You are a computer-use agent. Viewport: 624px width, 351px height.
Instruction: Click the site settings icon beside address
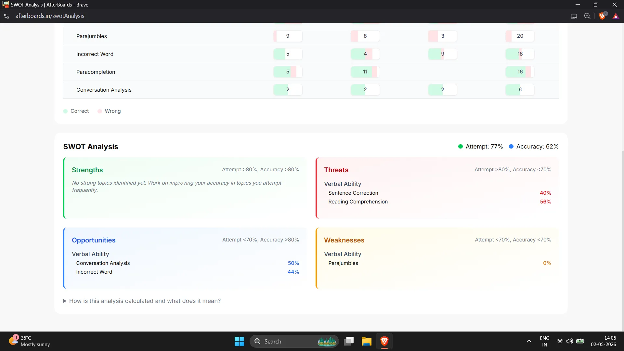(6, 16)
